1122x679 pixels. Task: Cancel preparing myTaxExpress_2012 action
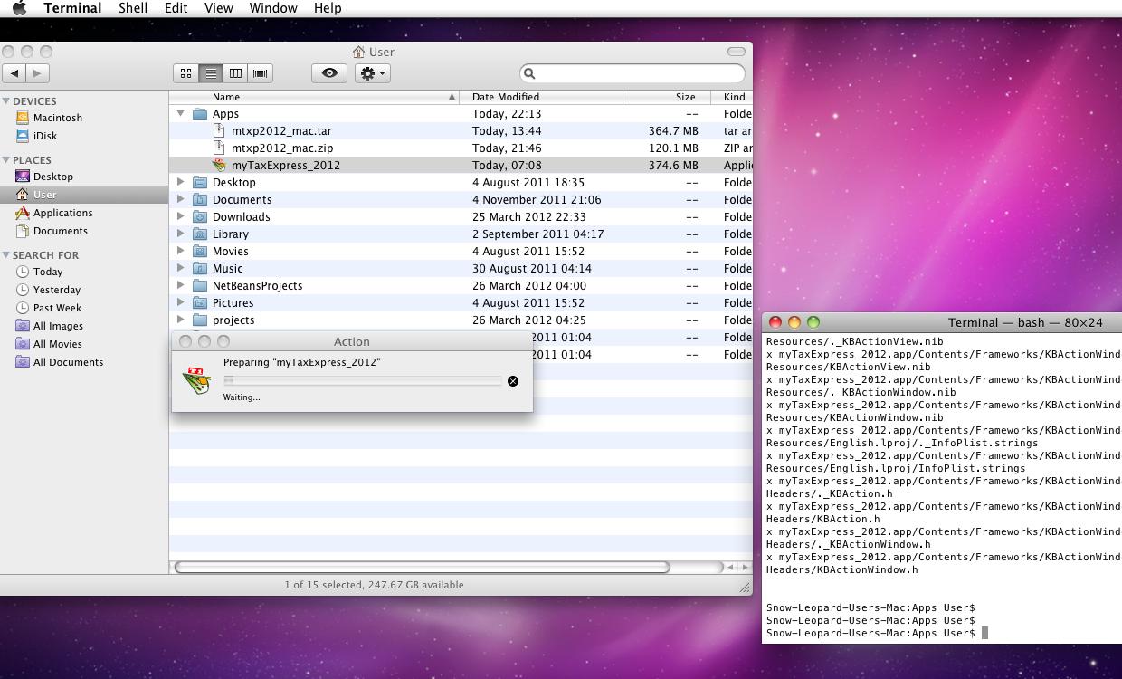513,381
